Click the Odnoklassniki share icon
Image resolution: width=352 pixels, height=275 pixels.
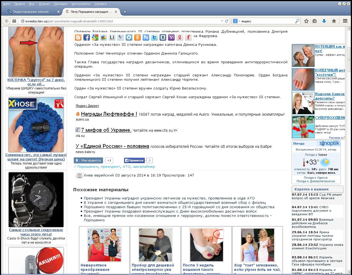pos(137,38)
